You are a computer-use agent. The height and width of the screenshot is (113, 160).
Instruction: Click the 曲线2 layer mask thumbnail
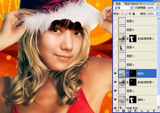tap(133, 73)
